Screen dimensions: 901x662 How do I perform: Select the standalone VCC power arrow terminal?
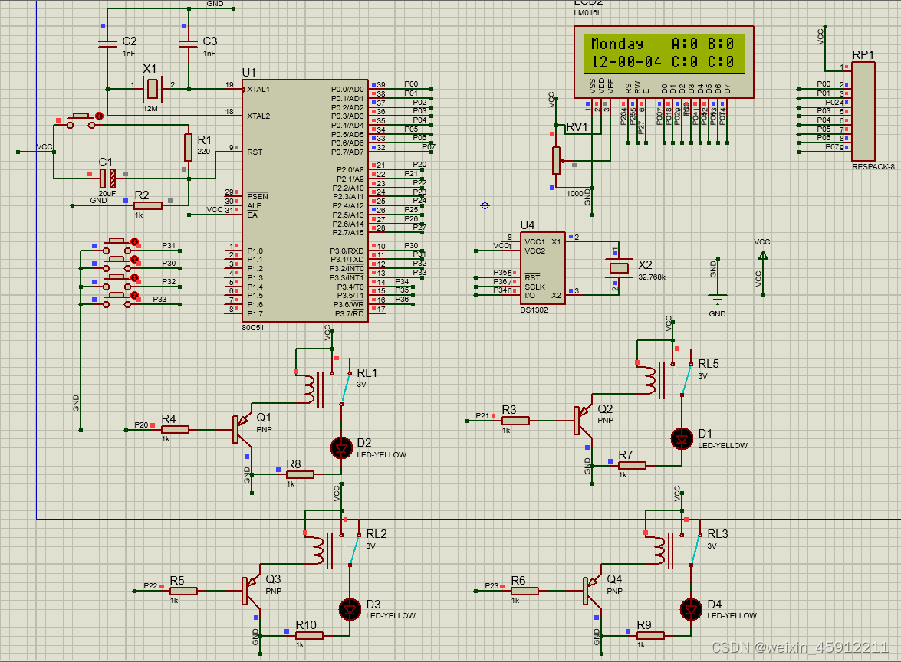tap(763, 256)
